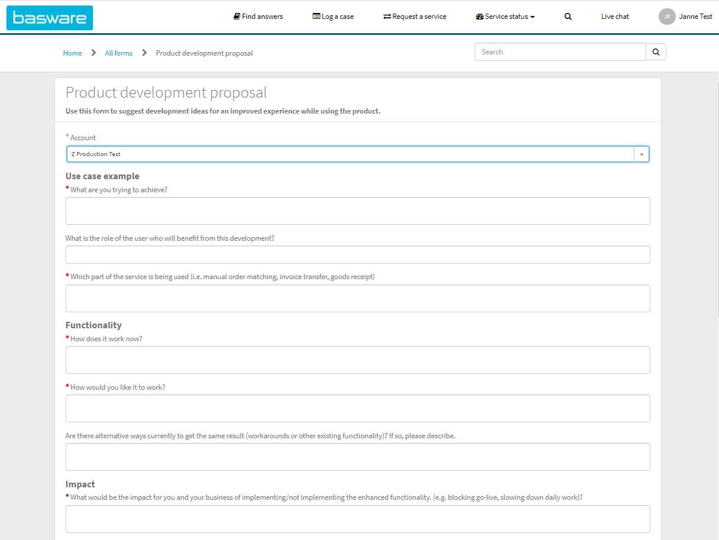Image resolution: width=719 pixels, height=540 pixels.
Task: Click the user role field
Action: coord(357,254)
